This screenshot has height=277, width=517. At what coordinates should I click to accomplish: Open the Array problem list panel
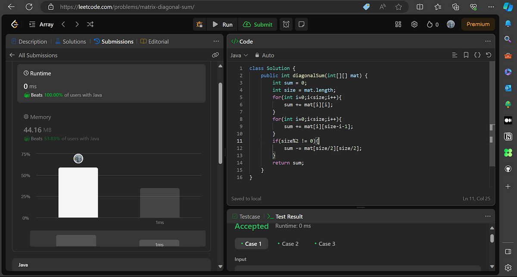click(x=41, y=25)
